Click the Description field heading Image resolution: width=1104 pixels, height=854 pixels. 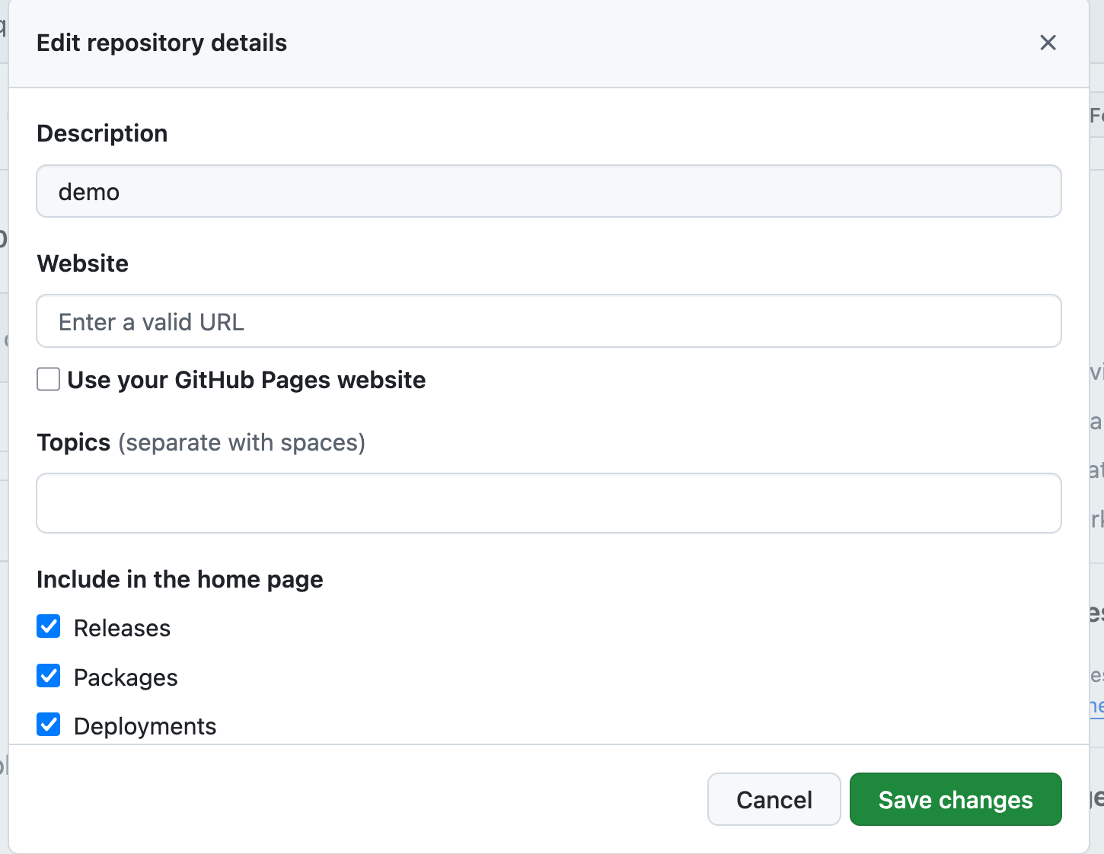point(102,133)
